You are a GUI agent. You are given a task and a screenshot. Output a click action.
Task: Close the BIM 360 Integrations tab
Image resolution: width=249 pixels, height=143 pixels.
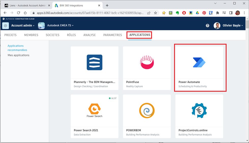[99, 5]
